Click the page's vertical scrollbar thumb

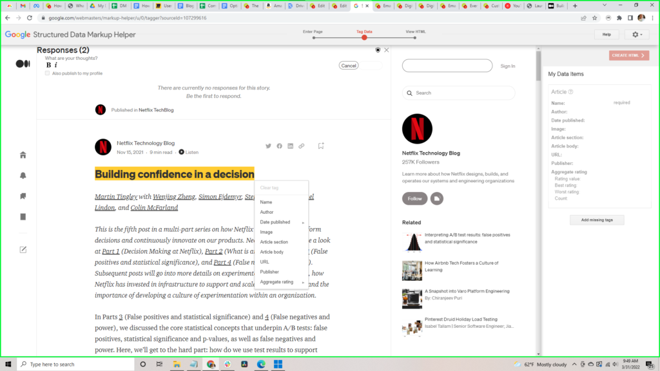click(x=538, y=64)
